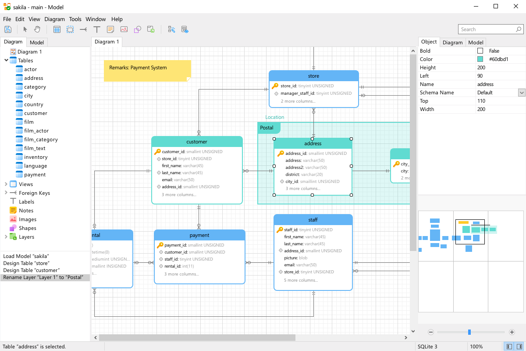Choose the new table tool
526x351 pixels.
click(x=57, y=29)
